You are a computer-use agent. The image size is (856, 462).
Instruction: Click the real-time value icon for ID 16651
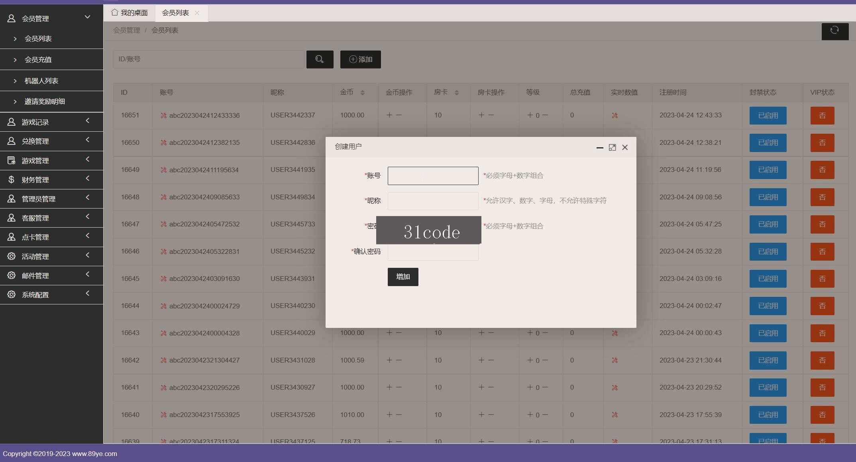click(x=615, y=115)
